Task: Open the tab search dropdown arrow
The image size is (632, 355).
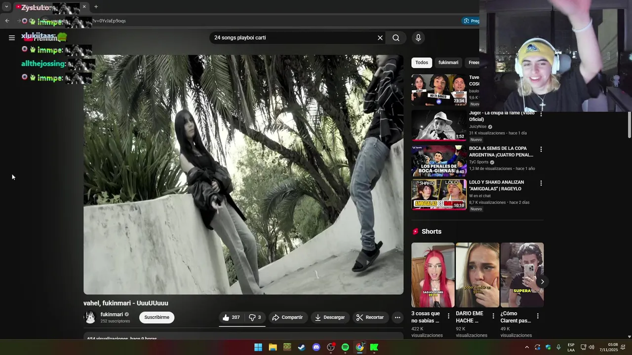Action: [6, 7]
